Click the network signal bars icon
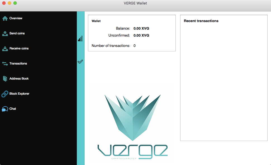Screen dimensions: 271x165 tap(80, 39)
